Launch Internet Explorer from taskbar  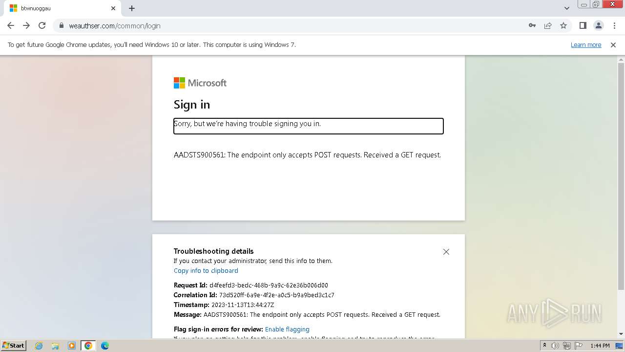[39, 346]
